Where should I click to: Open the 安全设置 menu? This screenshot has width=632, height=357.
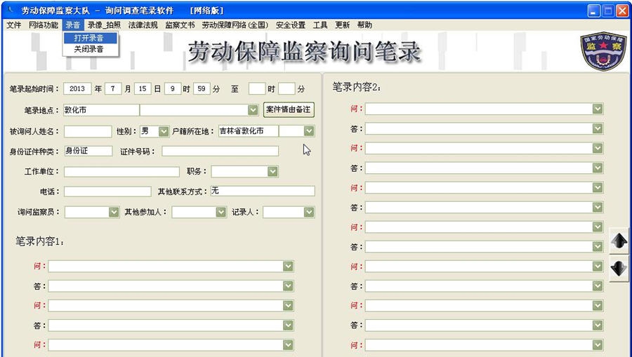click(290, 25)
